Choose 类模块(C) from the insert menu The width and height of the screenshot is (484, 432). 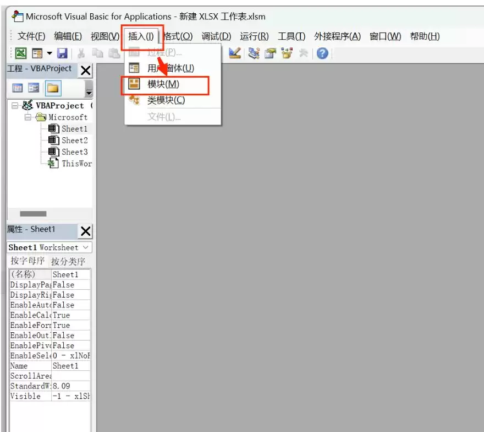pos(173,100)
